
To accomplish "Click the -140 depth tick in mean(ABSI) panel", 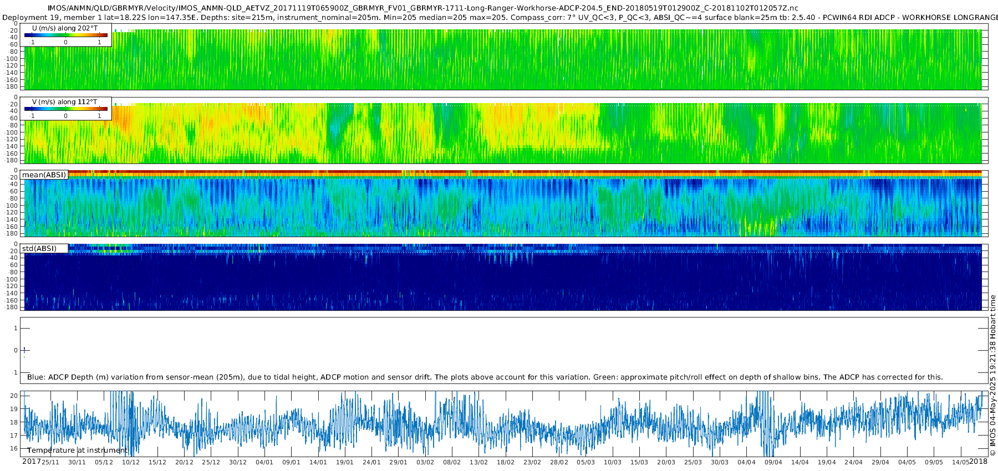I will click(12, 219).
